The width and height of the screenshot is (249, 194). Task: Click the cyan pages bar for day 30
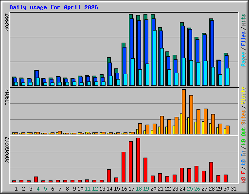click(x=228, y=77)
